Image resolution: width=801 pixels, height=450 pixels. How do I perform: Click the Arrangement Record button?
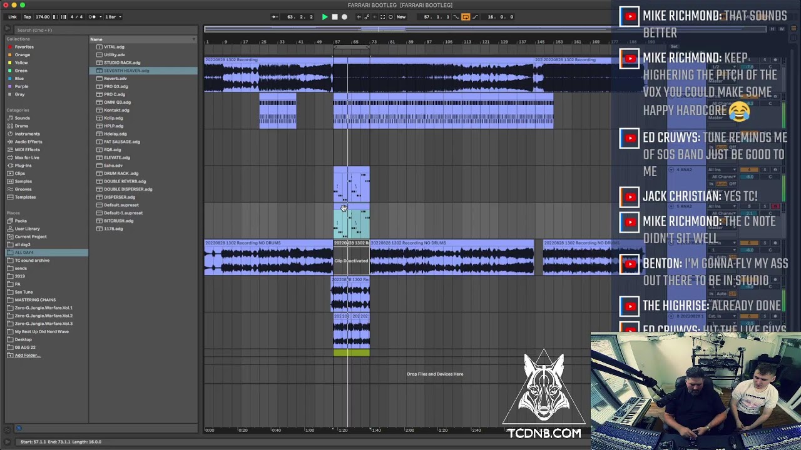[344, 17]
